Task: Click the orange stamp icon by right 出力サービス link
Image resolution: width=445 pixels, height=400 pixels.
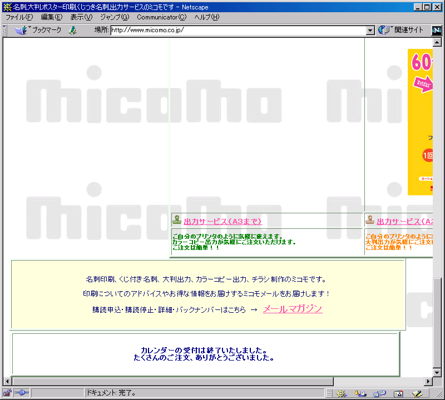Action: tap(370, 219)
